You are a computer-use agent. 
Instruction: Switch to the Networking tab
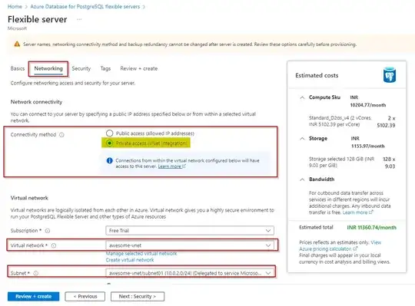pos(48,68)
